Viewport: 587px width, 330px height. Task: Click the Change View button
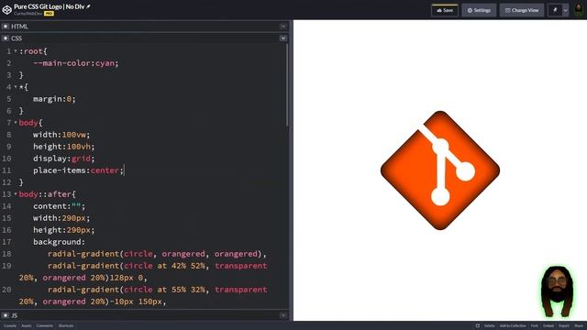pos(522,10)
